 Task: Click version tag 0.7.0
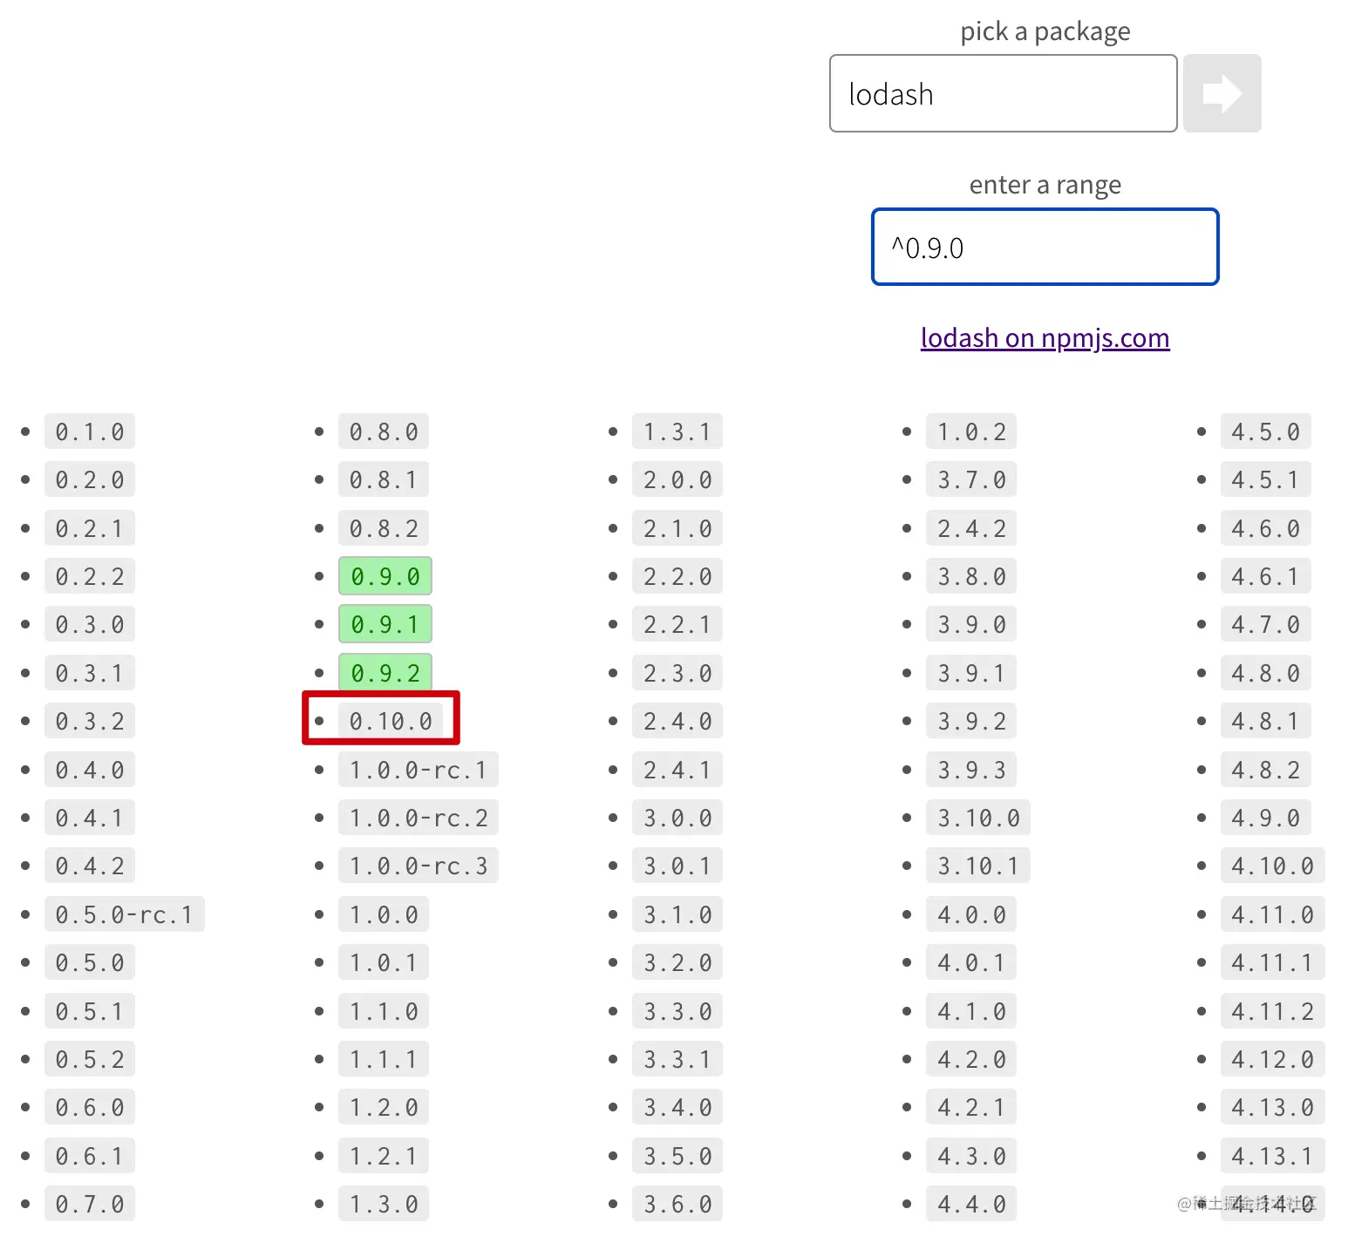coord(90,1204)
